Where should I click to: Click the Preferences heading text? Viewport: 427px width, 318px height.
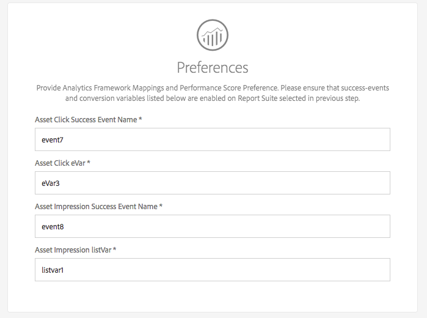[x=212, y=67]
